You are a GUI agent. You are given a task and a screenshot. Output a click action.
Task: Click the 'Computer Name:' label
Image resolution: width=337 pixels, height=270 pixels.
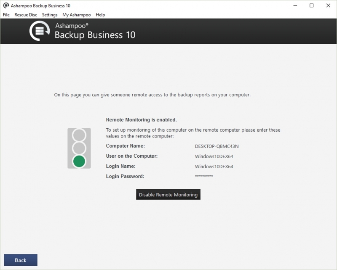(x=125, y=146)
